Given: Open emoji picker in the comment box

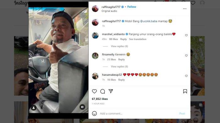Looking at the screenshot, I should click(x=94, y=113).
